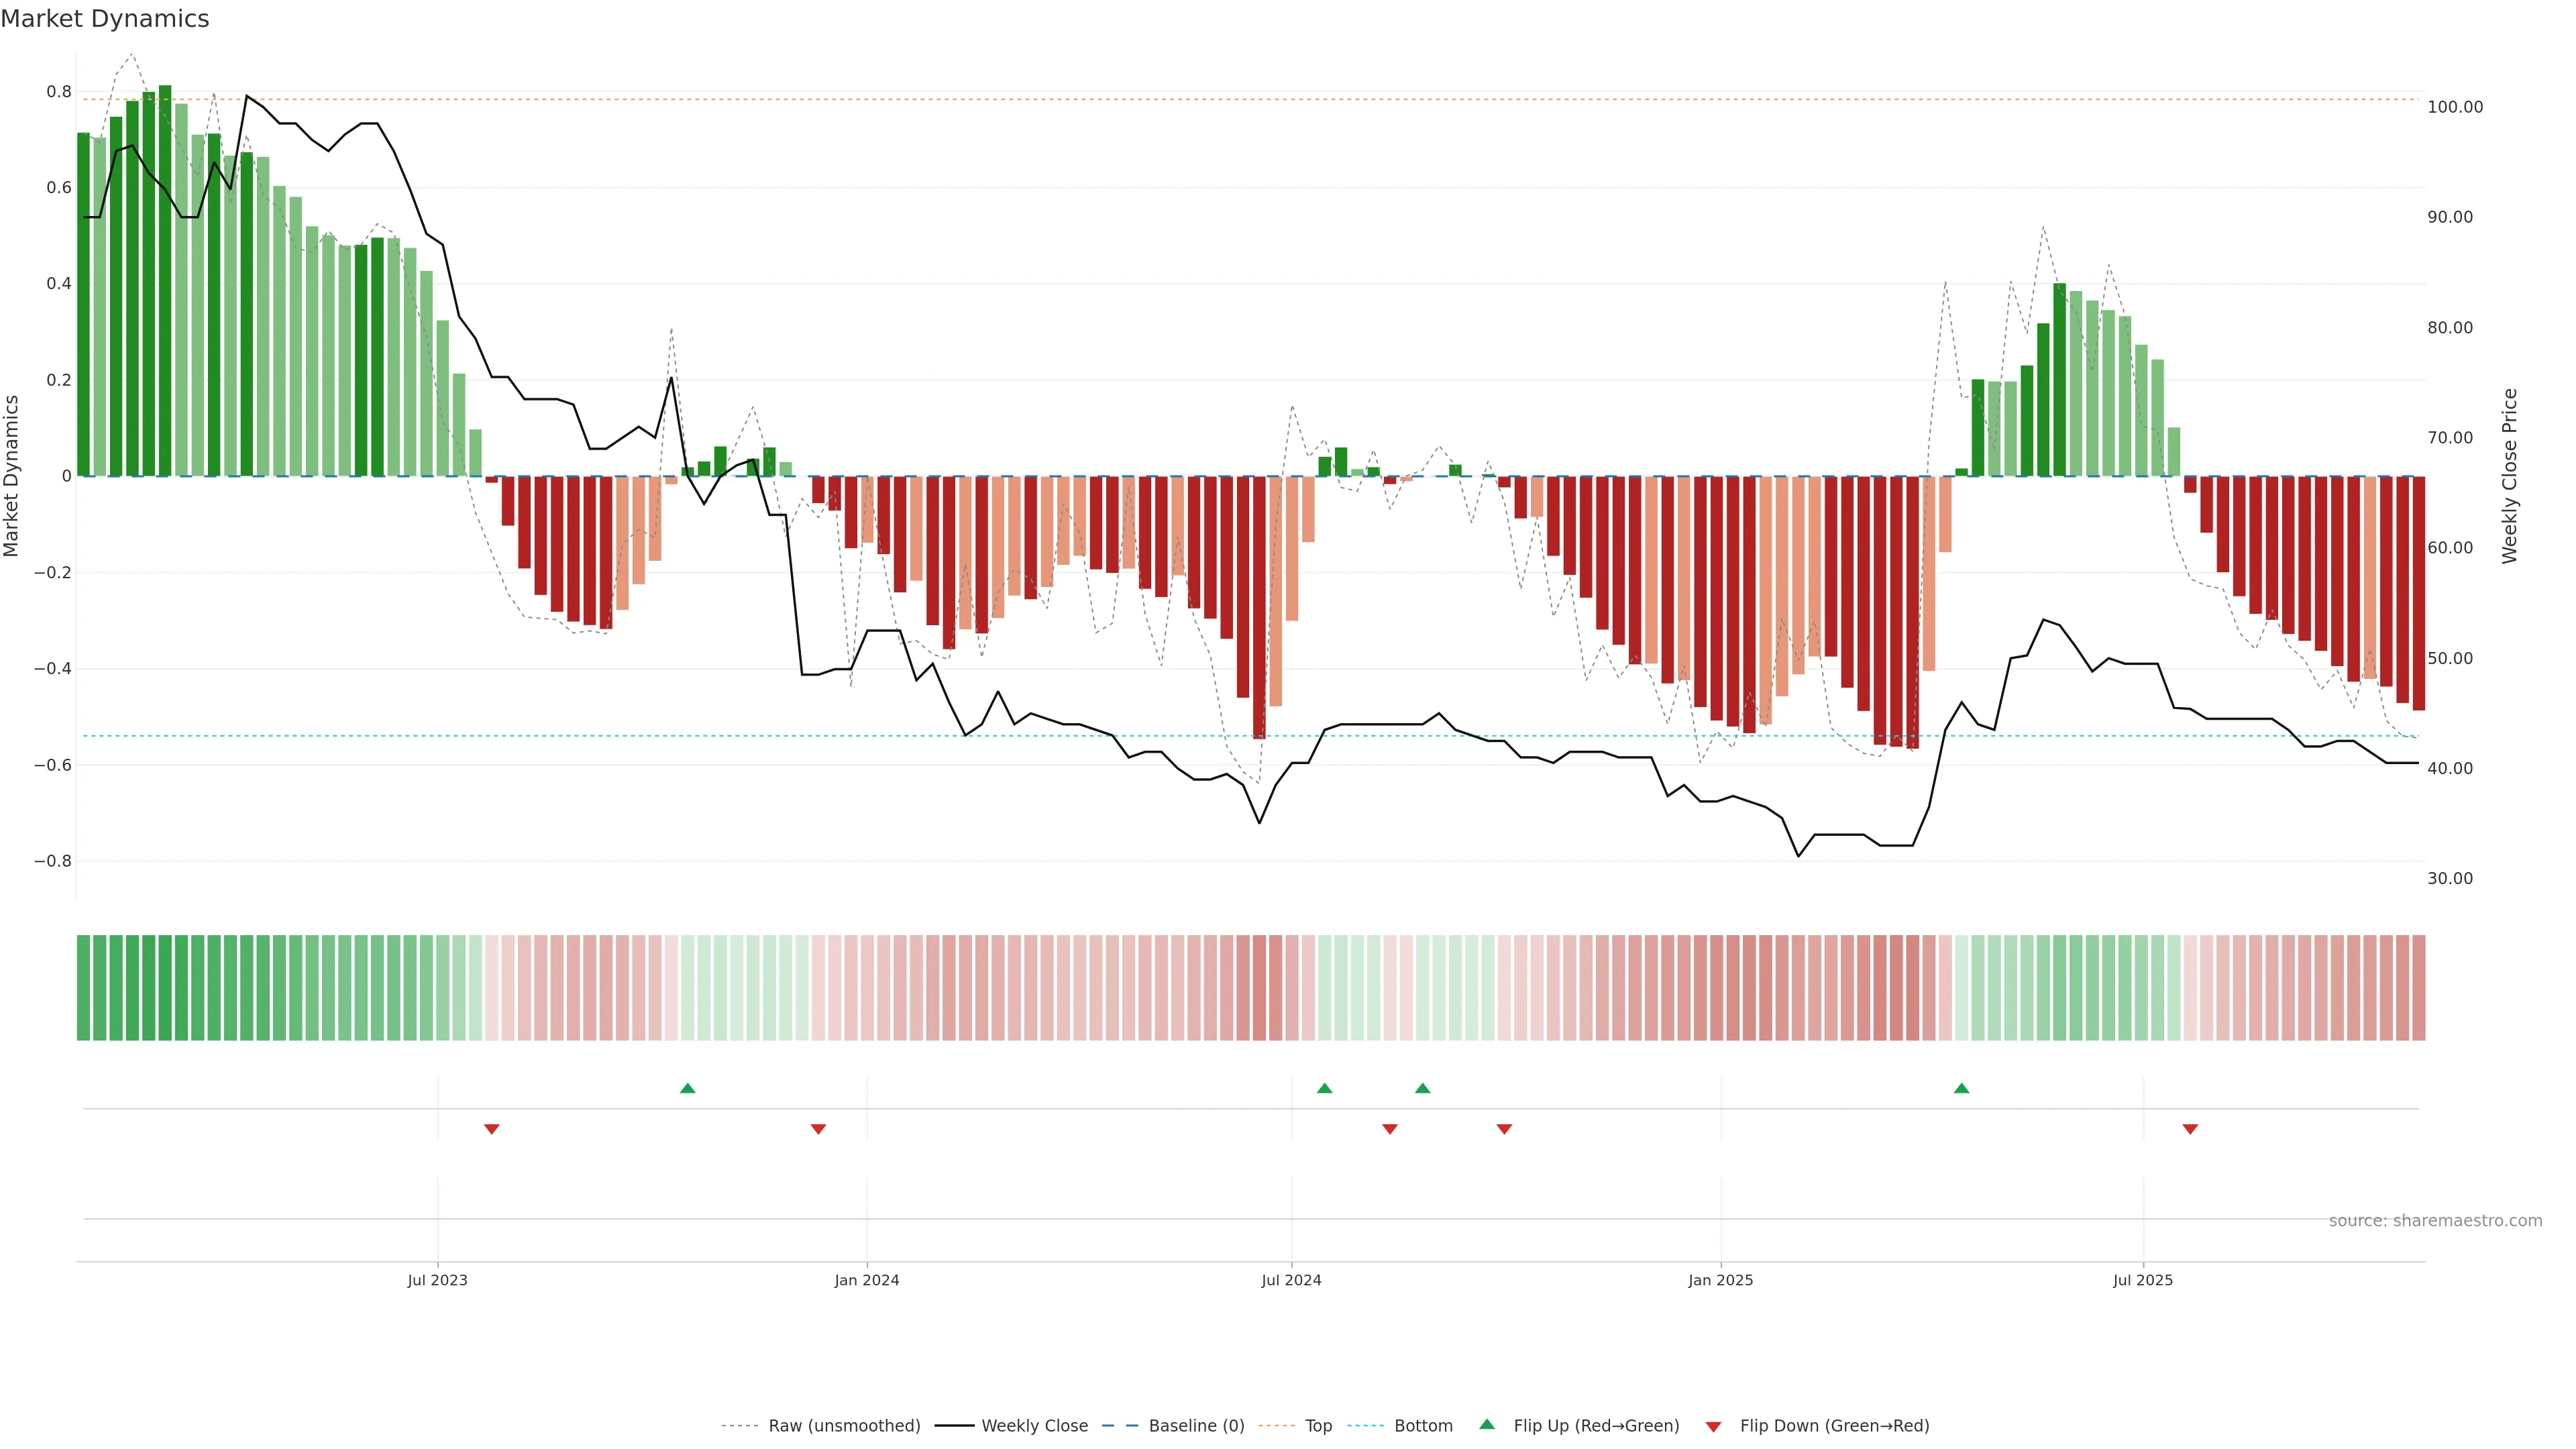This screenshot has height=1449, width=2576.
Task: Toggle Weekly Close series in legend
Action: pos(1034,1426)
